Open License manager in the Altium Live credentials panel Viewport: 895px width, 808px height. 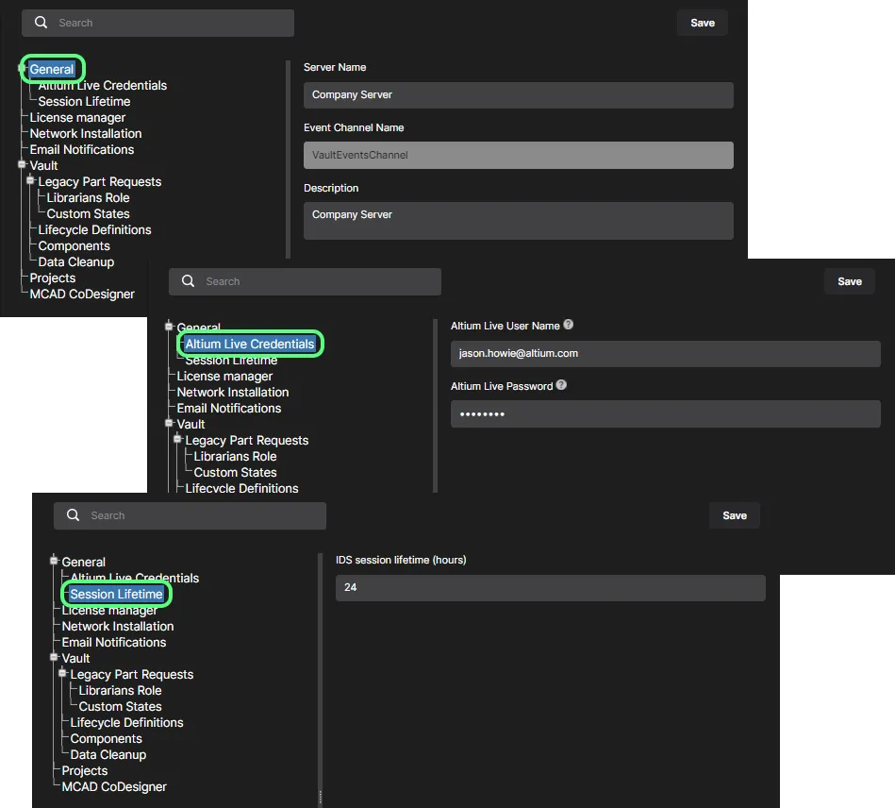(224, 376)
